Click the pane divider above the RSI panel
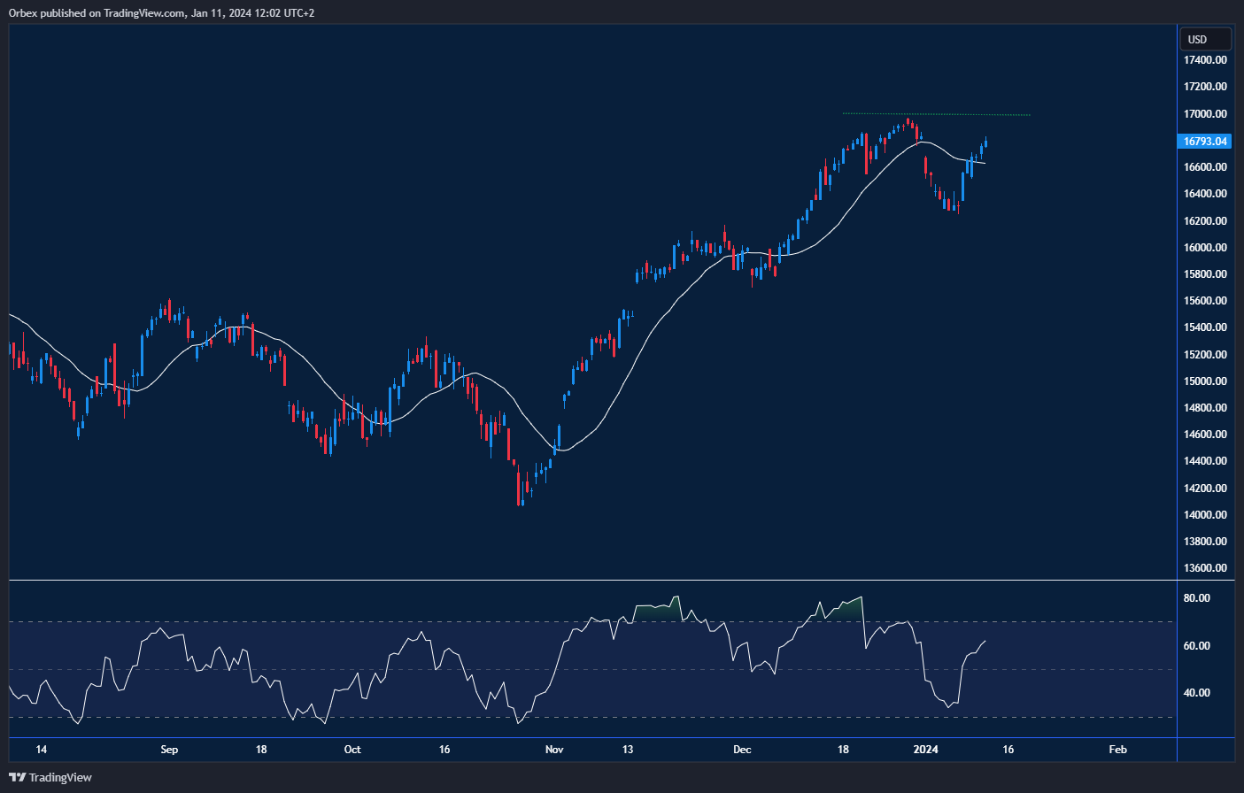This screenshot has height=793, width=1244. (x=593, y=581)
